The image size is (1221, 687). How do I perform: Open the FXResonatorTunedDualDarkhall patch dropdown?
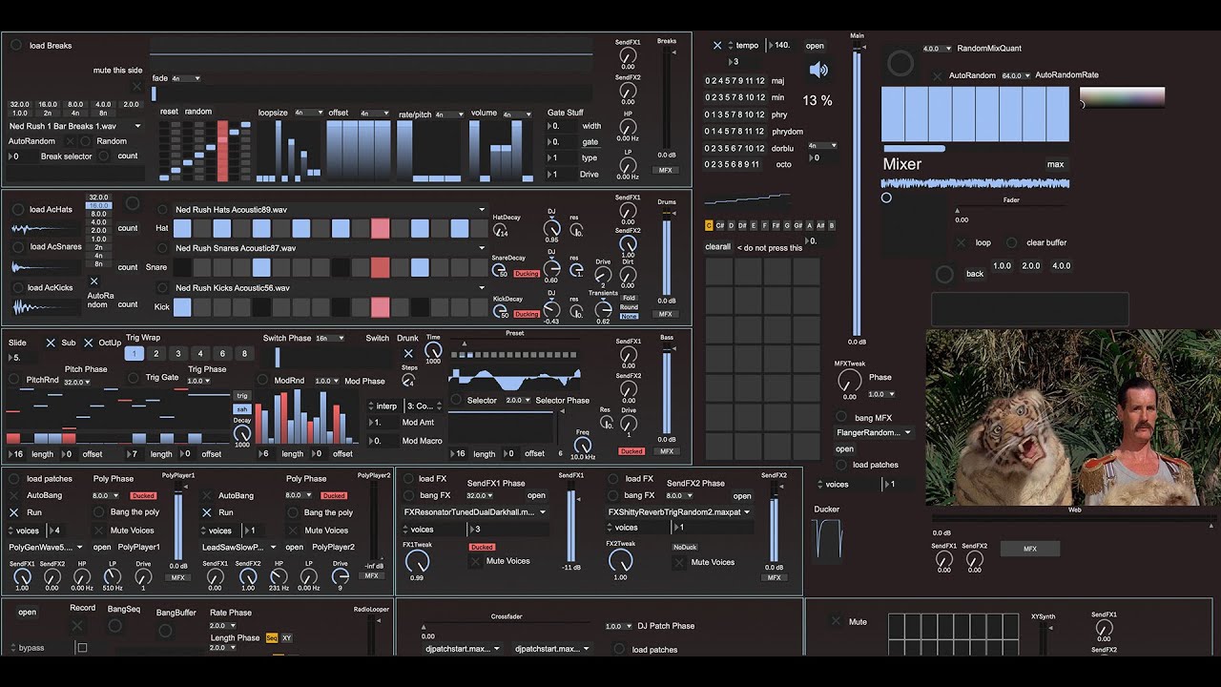click(x=474, y=511)
